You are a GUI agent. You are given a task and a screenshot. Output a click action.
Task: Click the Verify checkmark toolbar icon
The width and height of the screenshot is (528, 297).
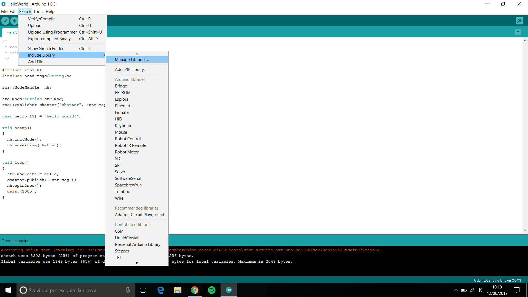click(x=5, y=21)
